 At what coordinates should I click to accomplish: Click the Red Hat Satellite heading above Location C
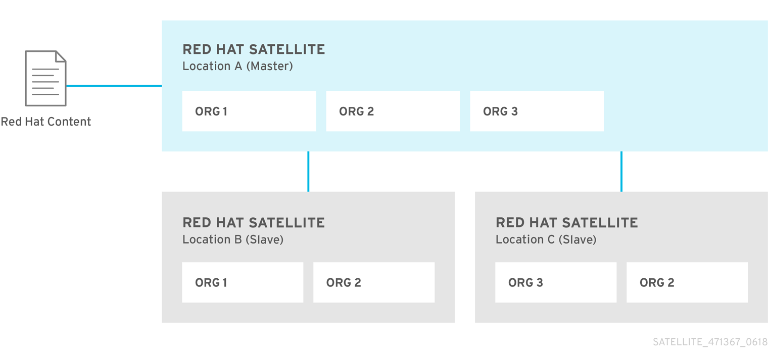(x=567, y=222)
